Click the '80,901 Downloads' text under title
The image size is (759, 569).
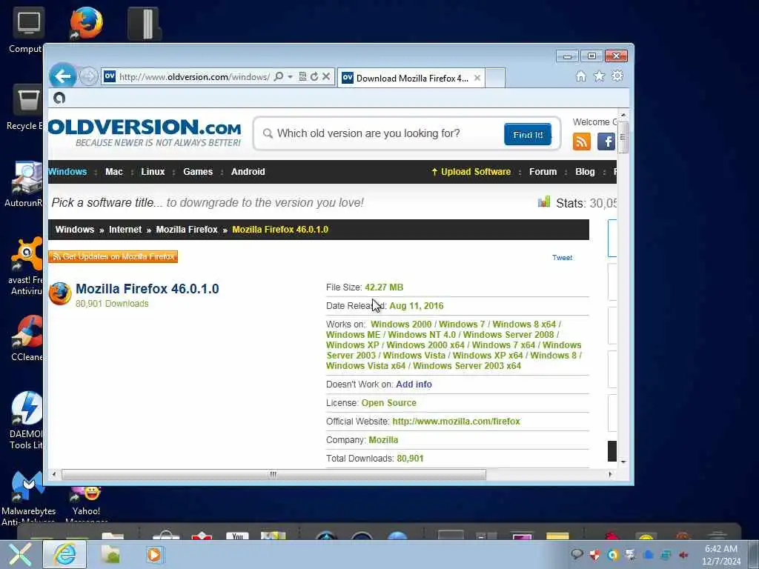click(112, 304)
